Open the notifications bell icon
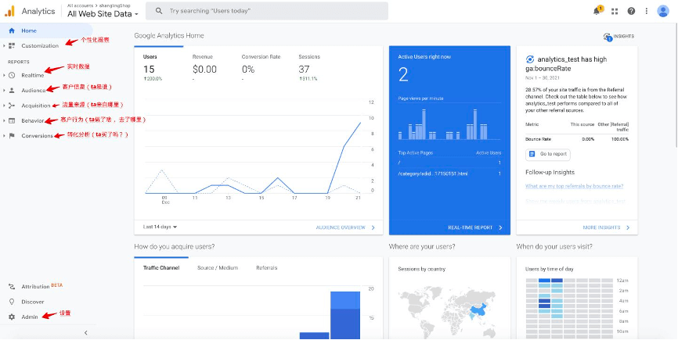678x340 pixels. pyautogui.click(x=597, y=11)
